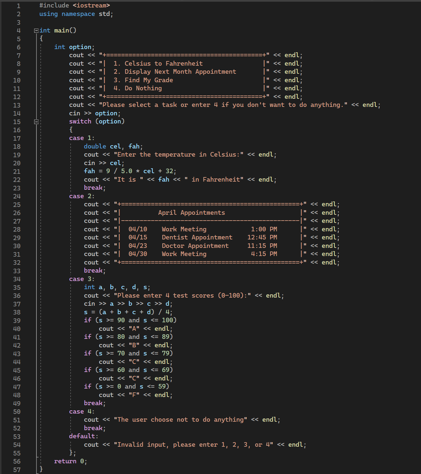The height and width of the screenshot is (474, 421).
Task: Click 'using namespace std;' text
Action: click(x=76, y=14)
